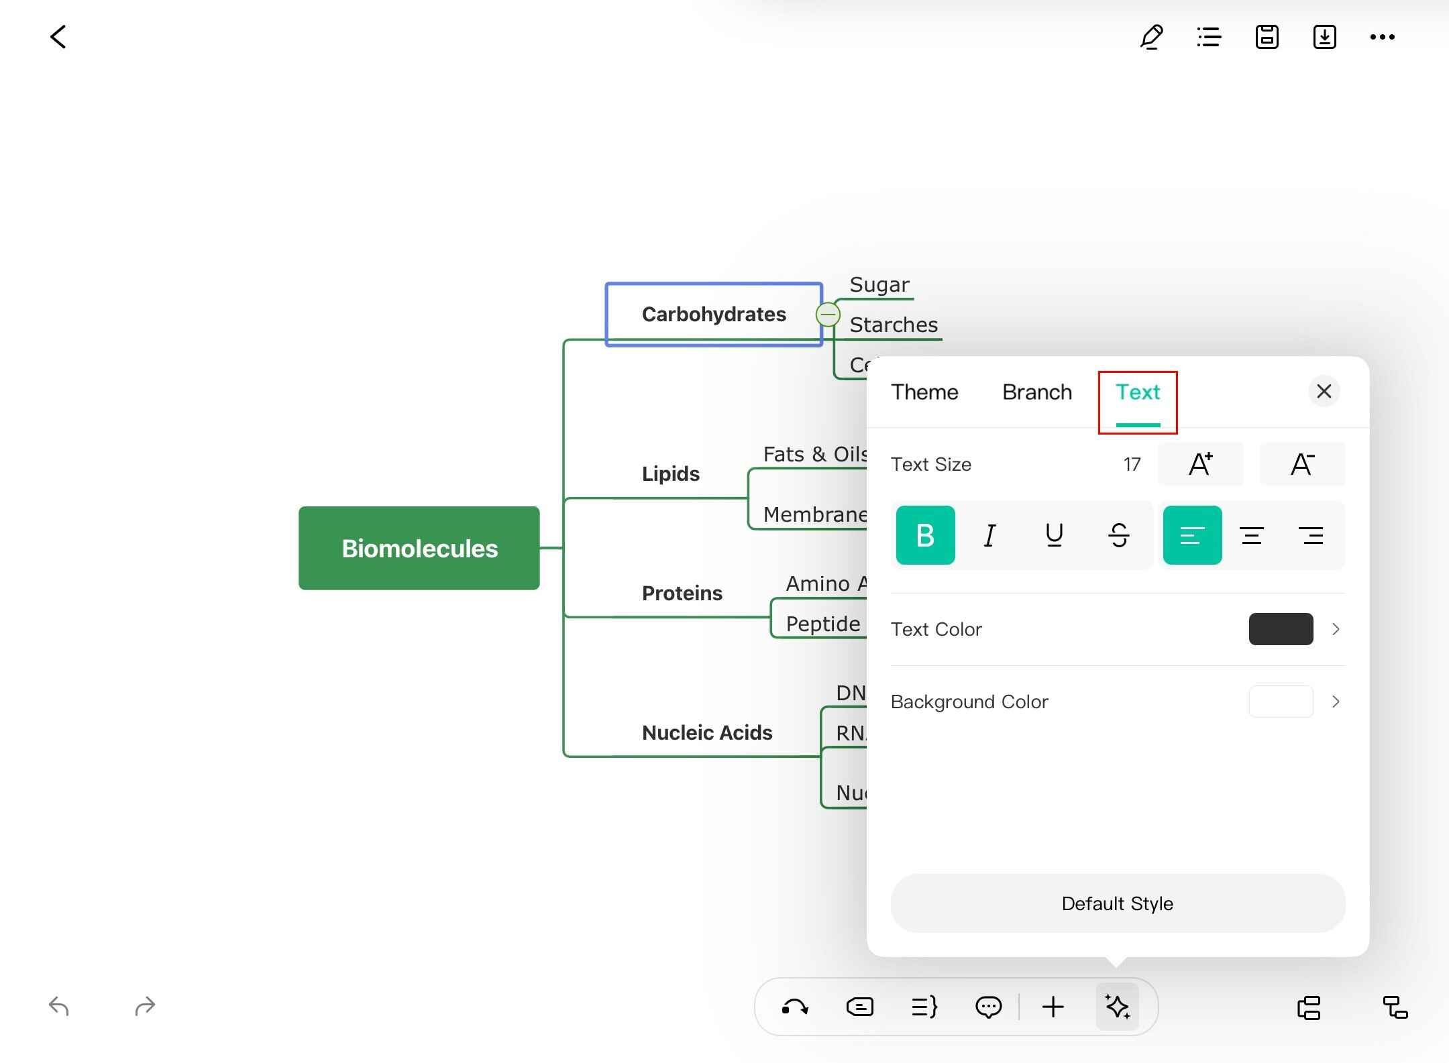Open the outline list view icon
Image resolution: width=1449 pixels, height=1063 pixels.
[x=1209, y=37]
